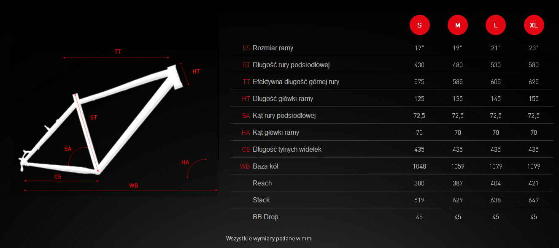This screenshot has height=248, width=559.
Task: Click the CS chainstay label on diagram
Action: [58, 177]
